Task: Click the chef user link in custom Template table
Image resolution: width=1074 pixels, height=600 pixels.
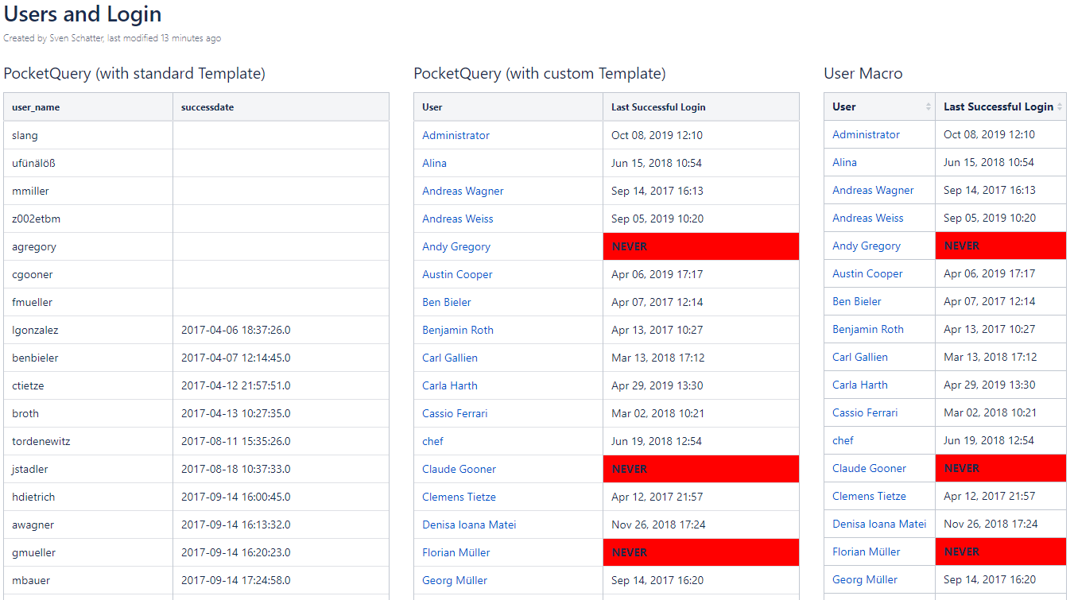Action: coord(432,441)
